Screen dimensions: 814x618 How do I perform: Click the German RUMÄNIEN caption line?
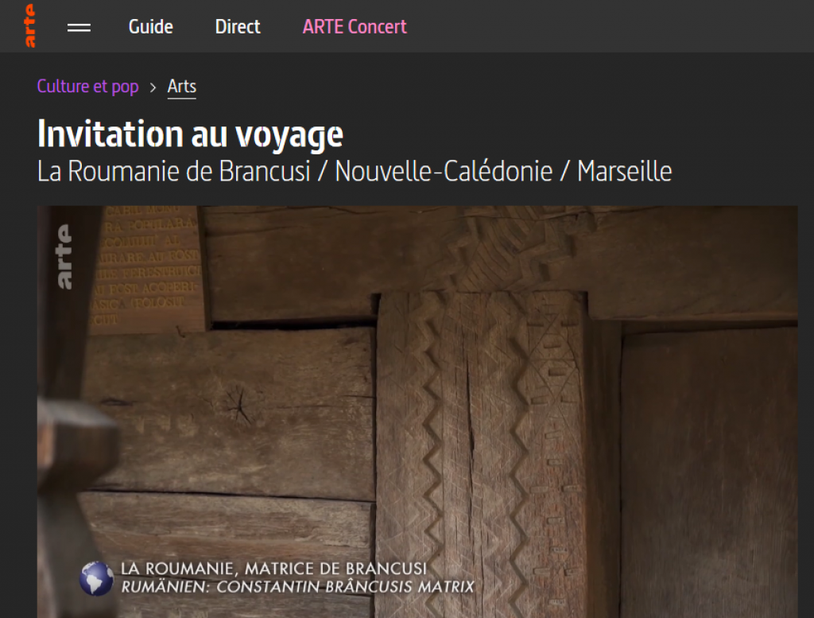pos(297,587)
